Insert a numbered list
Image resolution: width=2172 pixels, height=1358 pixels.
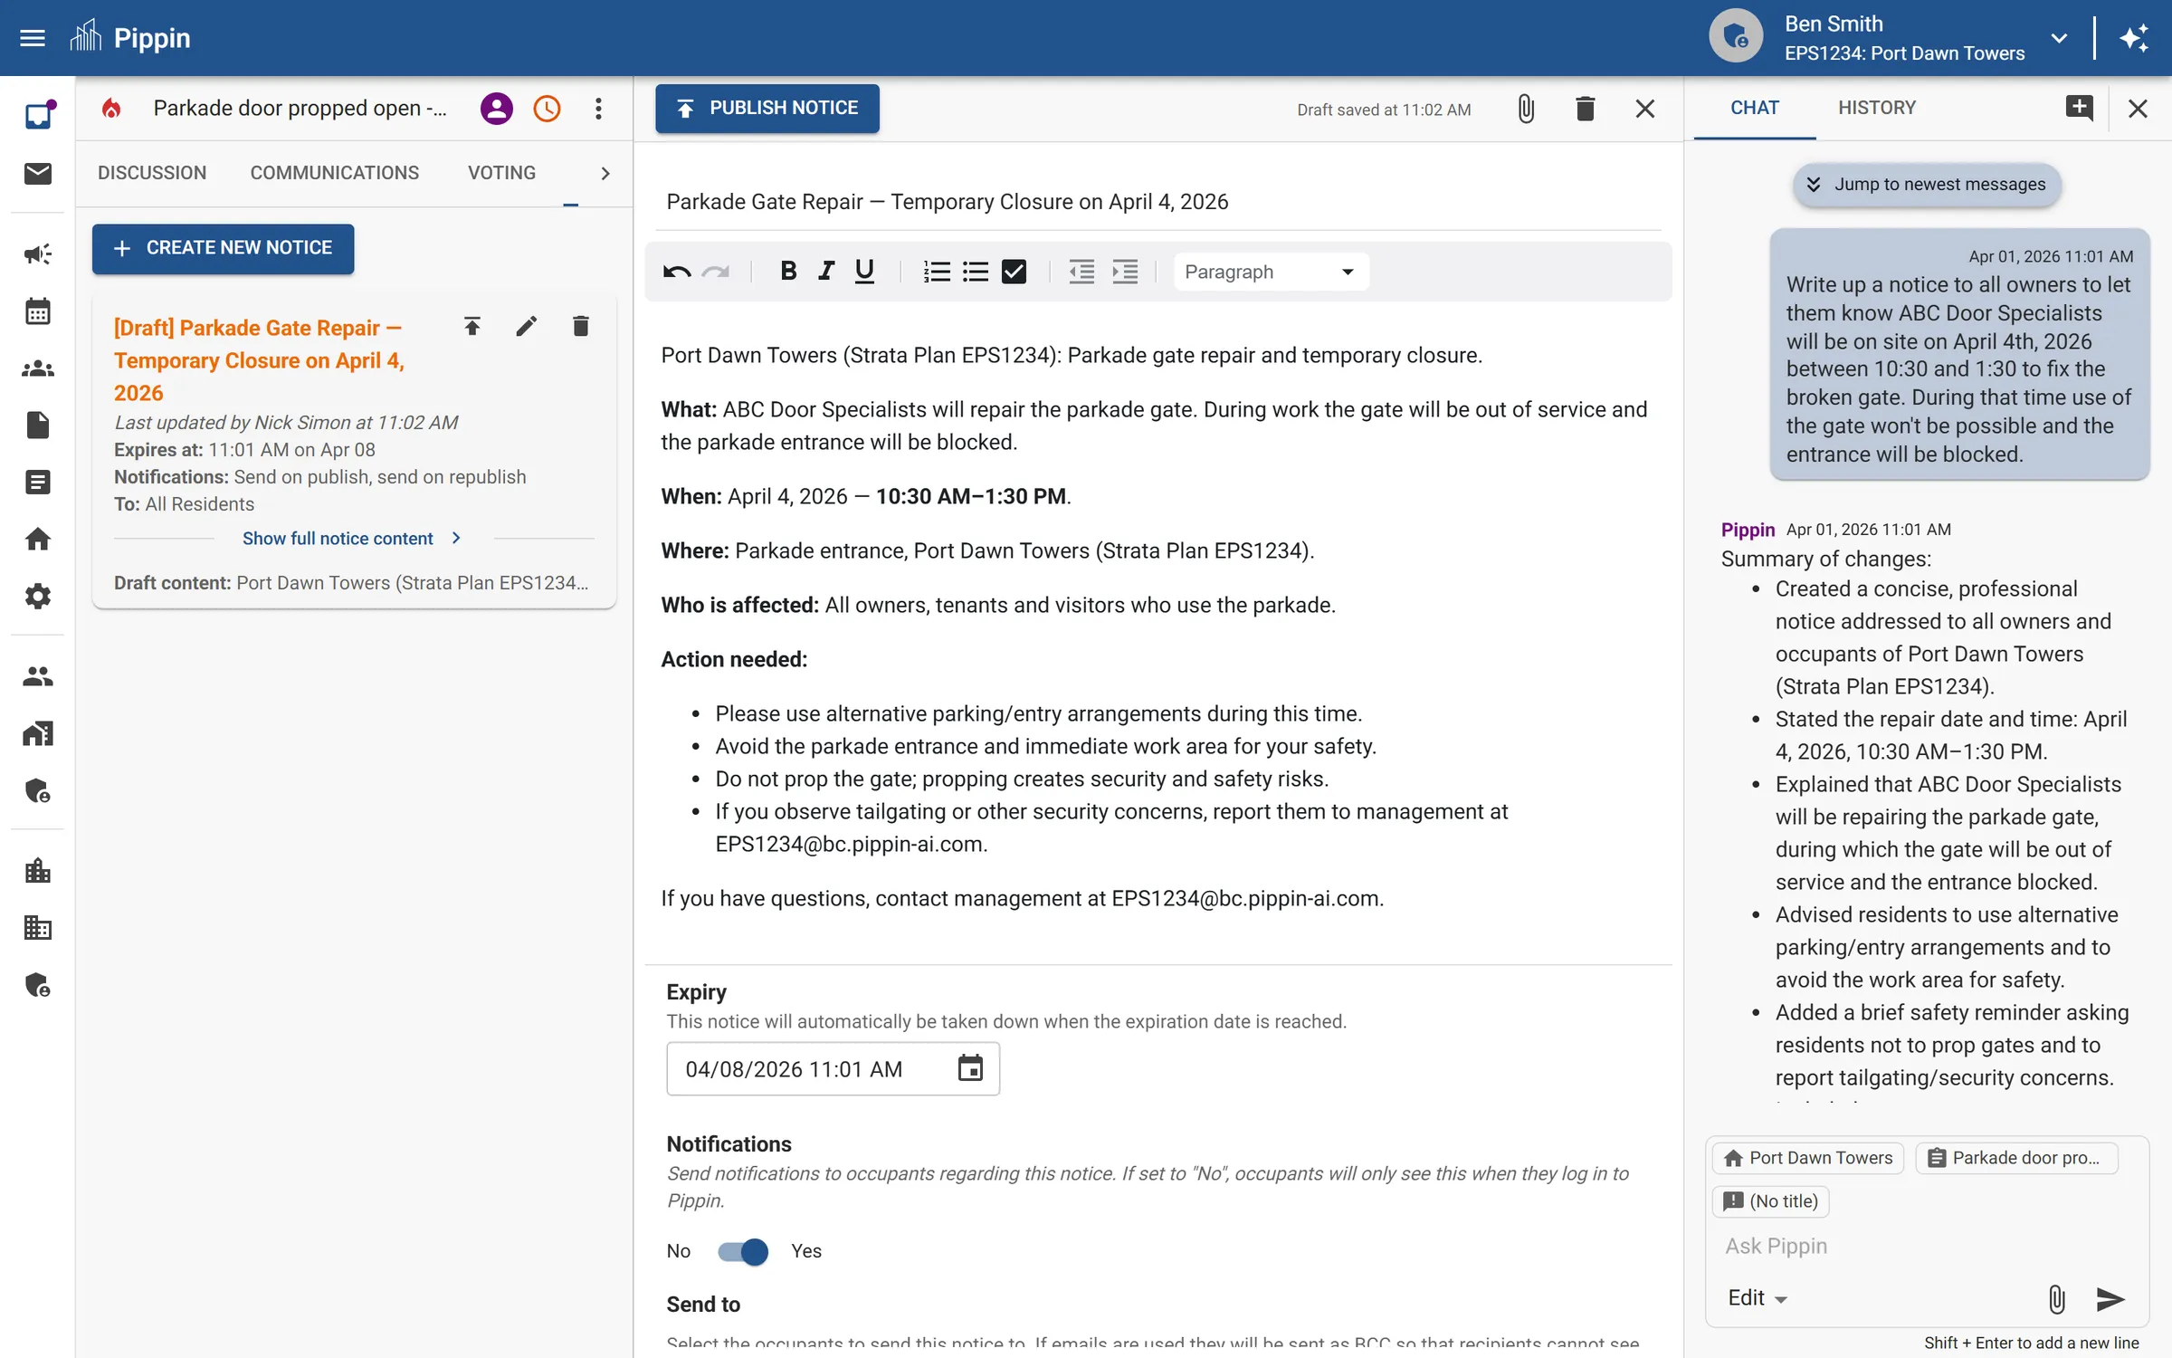936,272
